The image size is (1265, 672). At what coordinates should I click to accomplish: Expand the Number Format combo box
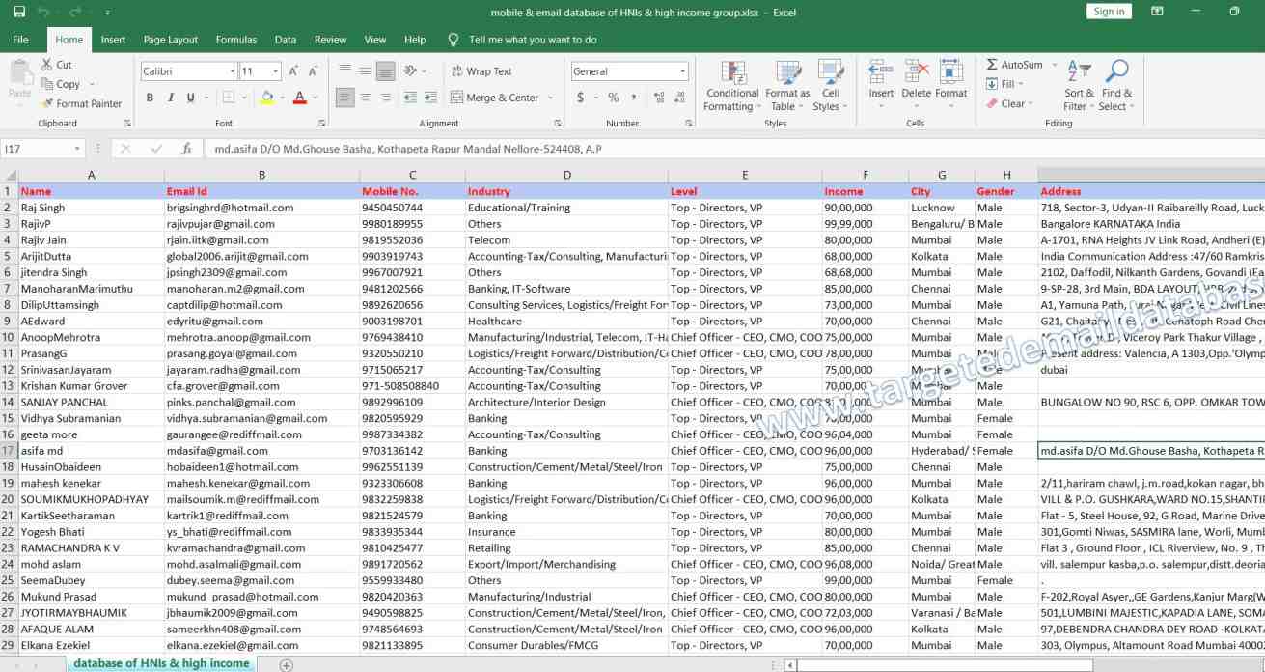click(x=683, y=70)
